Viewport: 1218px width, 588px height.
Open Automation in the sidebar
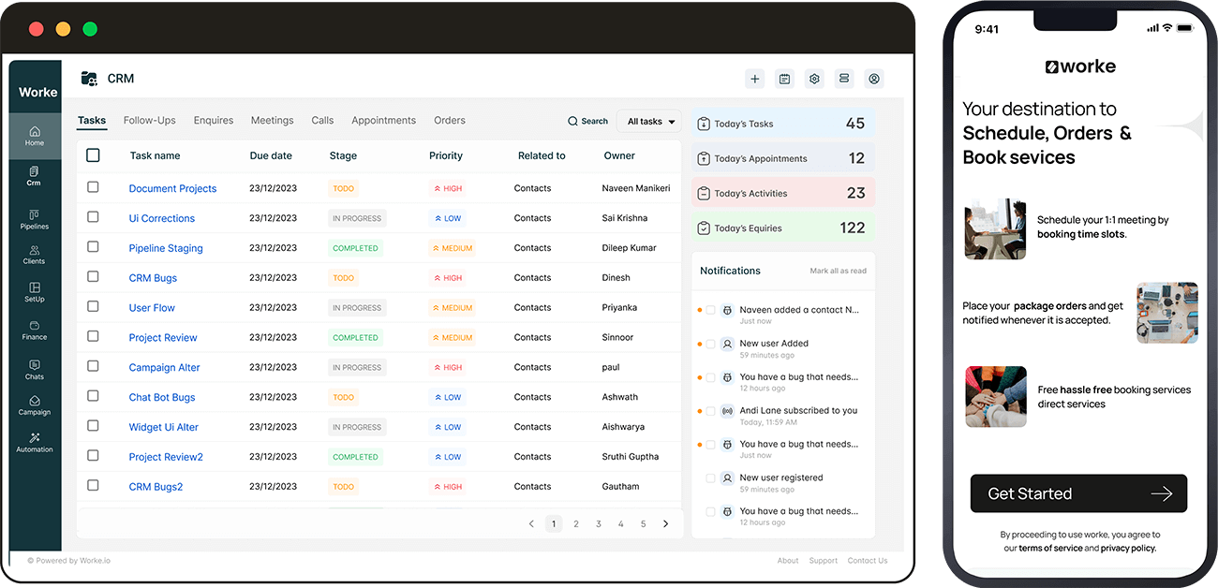pos(35,442)
